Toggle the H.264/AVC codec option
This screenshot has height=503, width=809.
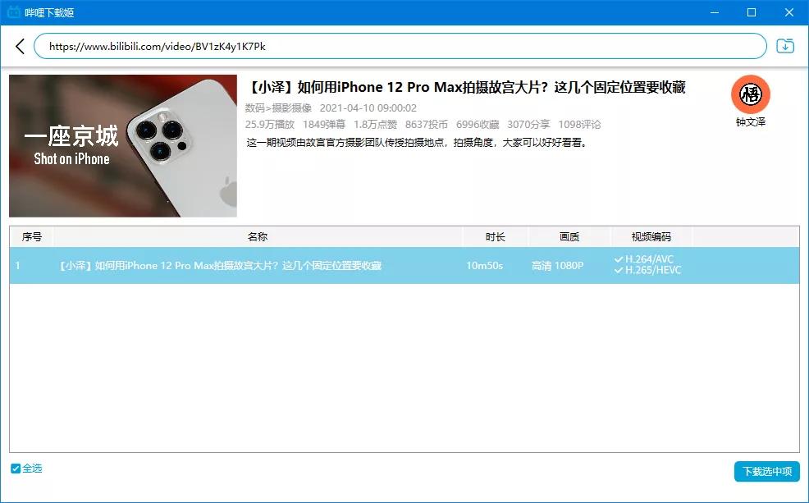(x=644, y=259)
